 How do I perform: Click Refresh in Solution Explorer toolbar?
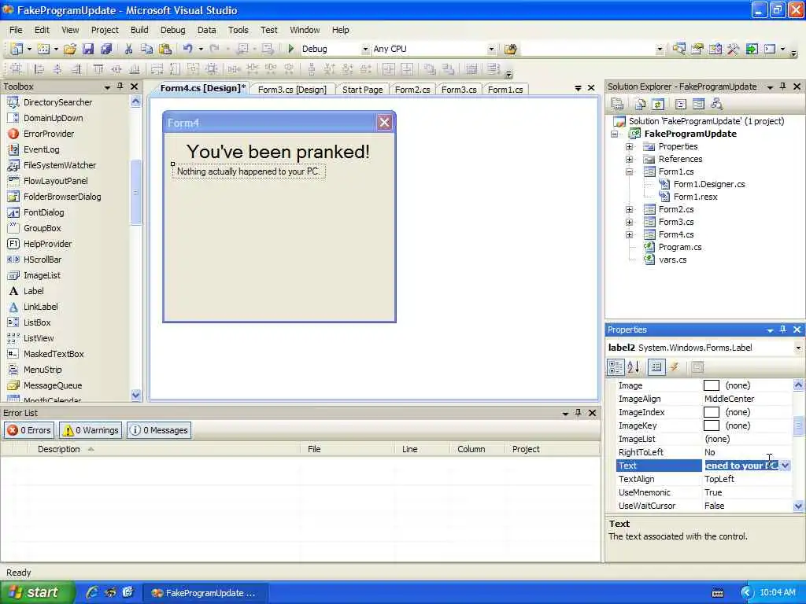coord(658,105)
